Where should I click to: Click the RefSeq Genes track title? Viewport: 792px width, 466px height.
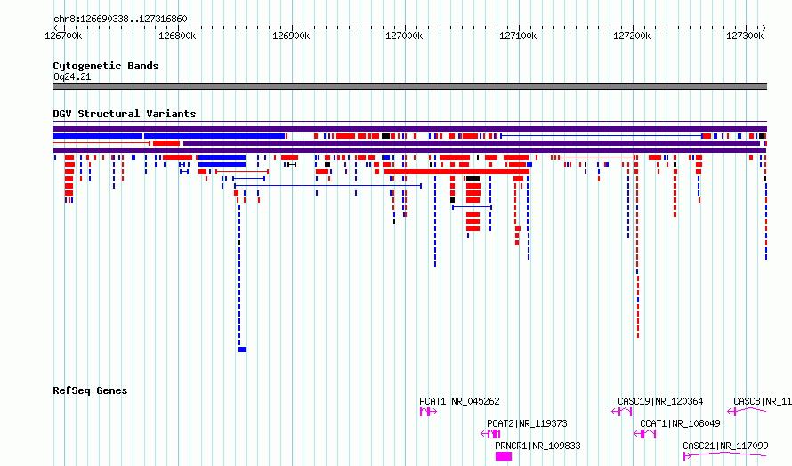point(90,390)
